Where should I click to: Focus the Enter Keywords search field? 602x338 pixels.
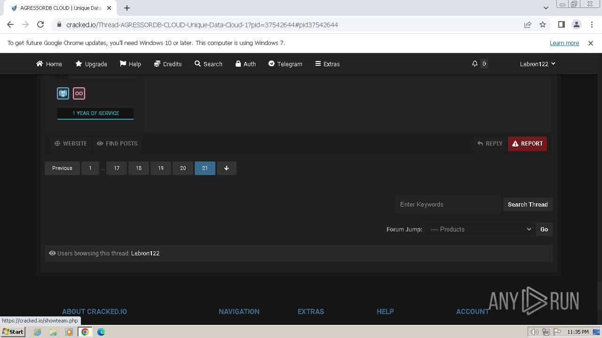click(449, 204)
